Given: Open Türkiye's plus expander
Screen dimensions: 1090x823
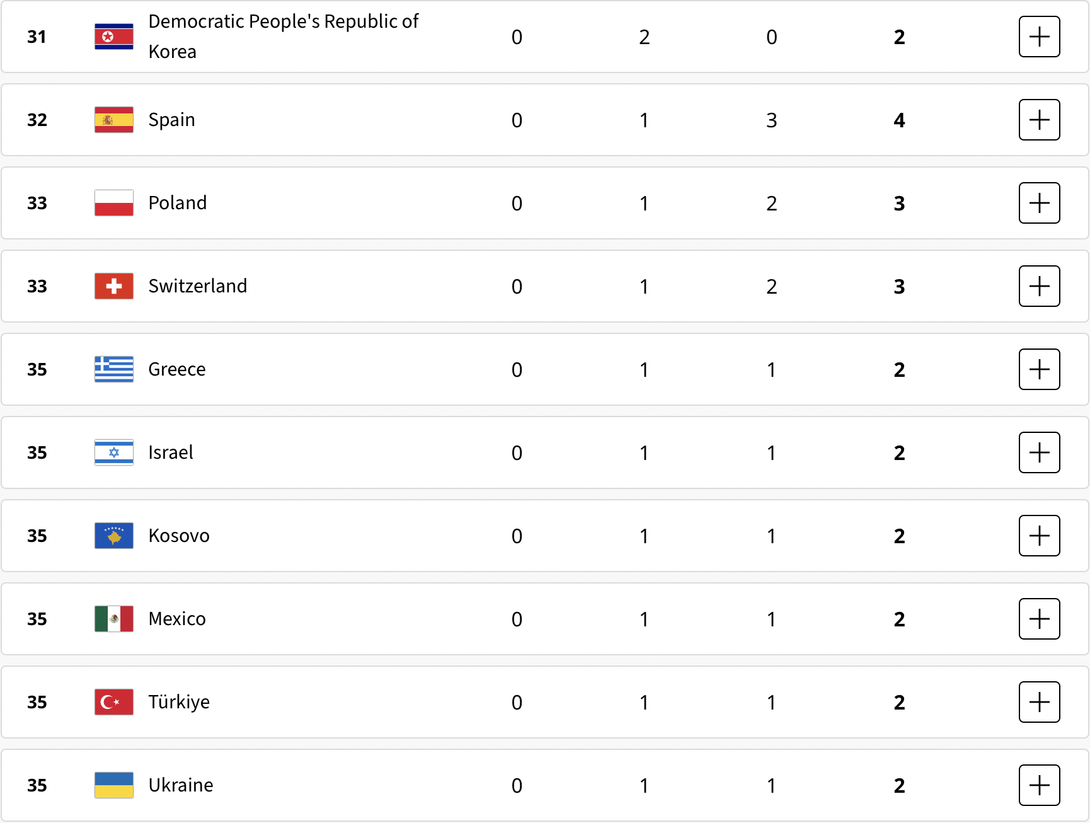Looking at the screenshot, I should tap(1039, 702).
